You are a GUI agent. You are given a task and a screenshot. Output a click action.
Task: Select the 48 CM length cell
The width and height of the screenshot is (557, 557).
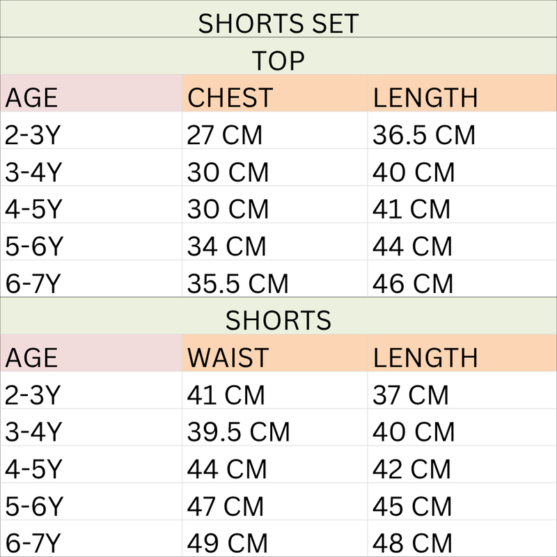(462, 538)
